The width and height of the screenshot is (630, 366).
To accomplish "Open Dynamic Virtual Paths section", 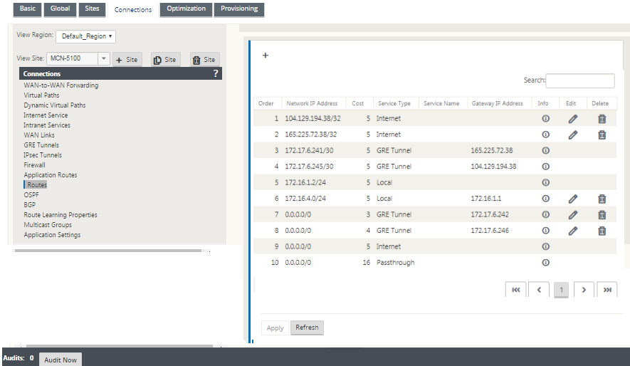I will tap(55, 105).
